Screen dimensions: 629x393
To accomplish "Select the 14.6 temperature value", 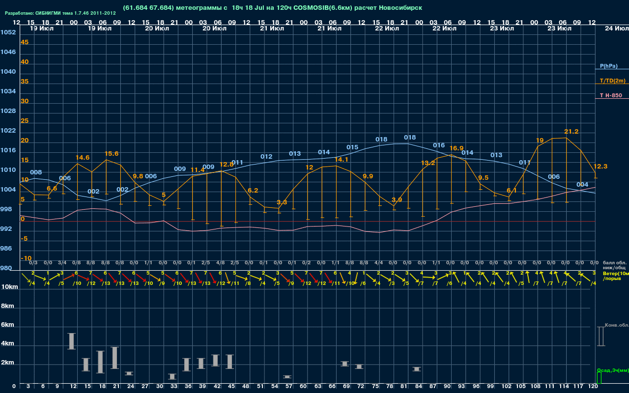I will [x=83, y=158].
